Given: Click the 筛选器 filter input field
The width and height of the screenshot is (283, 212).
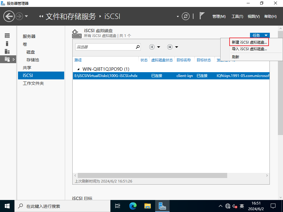Looking at the screenshot, I should [104, 47].
